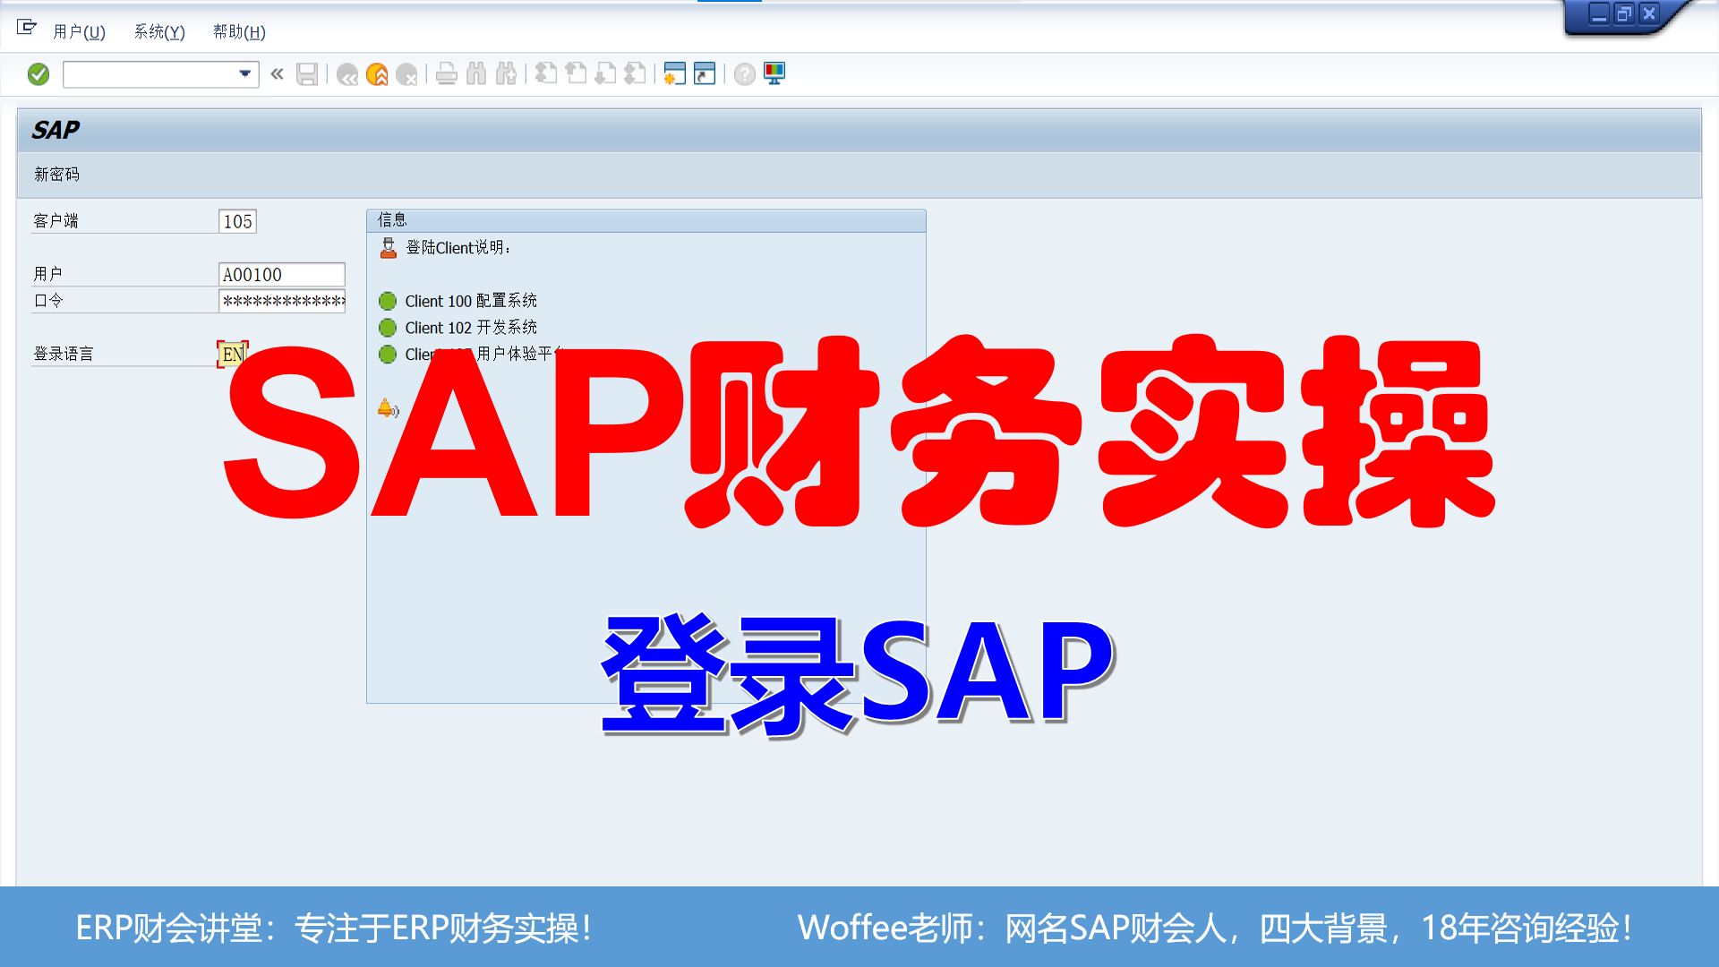1719x967 pixels.
Task: Click the green dot beside 用户体验平台
Action: coord(388,355)
